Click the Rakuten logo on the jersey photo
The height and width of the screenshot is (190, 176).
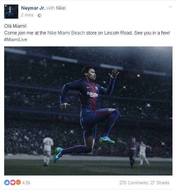(92, 94)
